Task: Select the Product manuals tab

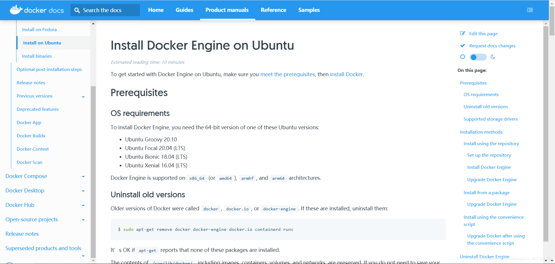Action: (x=227, y=10)
